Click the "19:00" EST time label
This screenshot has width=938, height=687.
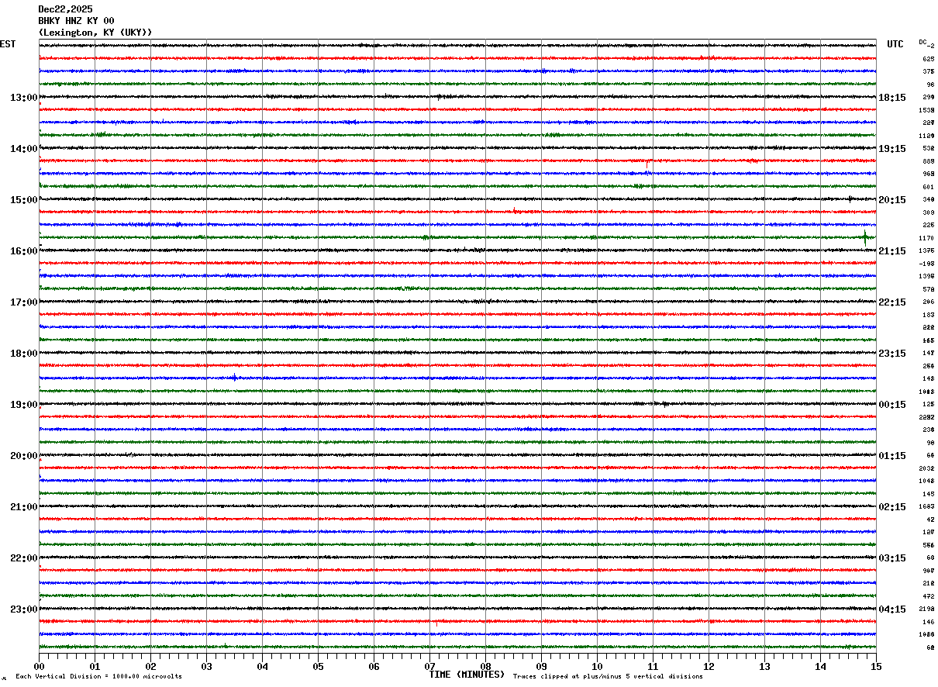[x=23, y=405]
